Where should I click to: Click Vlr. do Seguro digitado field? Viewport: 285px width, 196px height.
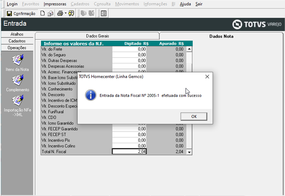[129, 55]
